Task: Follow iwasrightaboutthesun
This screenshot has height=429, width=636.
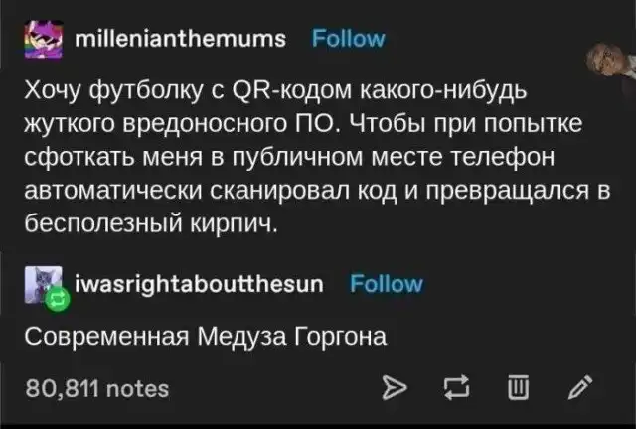Action: pos(387,284)
